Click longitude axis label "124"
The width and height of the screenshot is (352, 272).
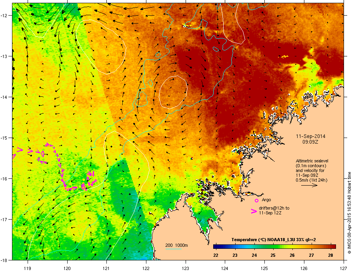[x=225, y=268]
